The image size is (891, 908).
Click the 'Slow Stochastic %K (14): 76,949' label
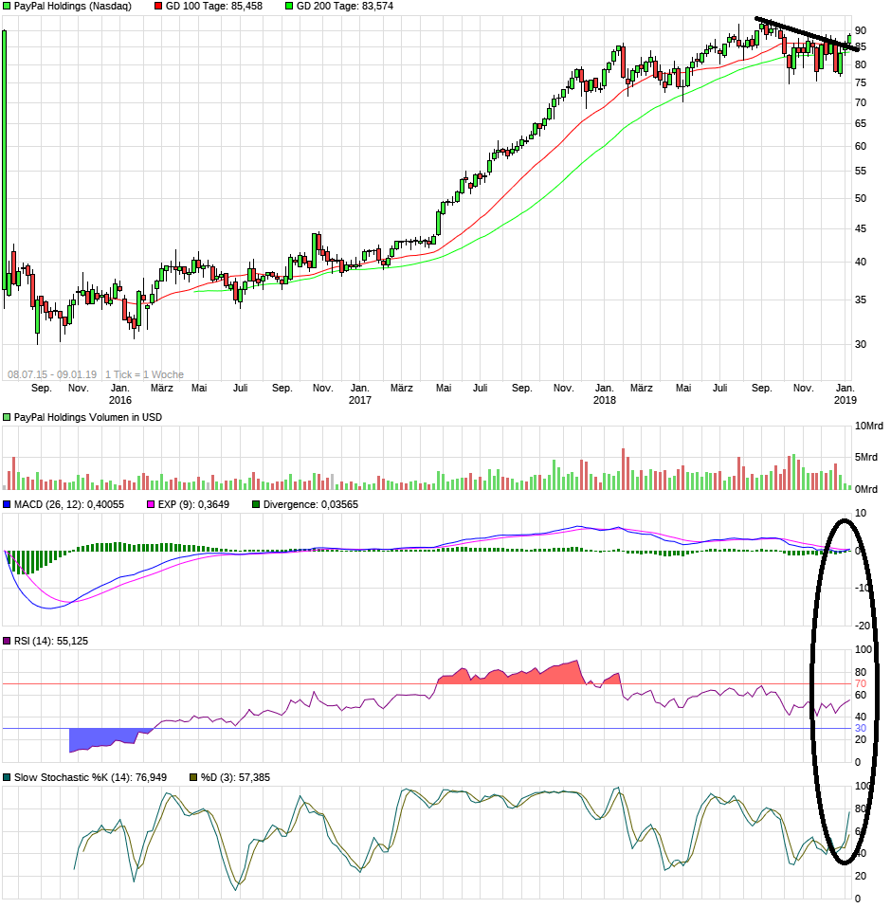coord(90,778)
